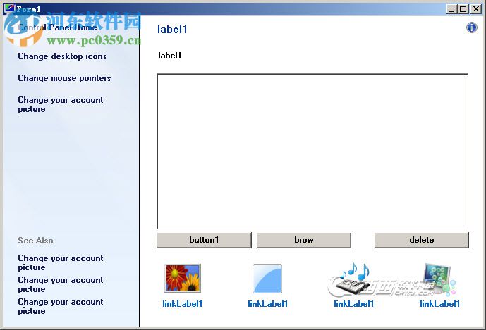The height and width of the screenshot is (330, 486).
Task: Click the blue label1 heading
Action: [x=172, y=30]
